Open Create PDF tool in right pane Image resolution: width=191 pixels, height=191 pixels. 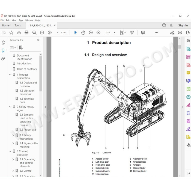tap(188, 65)
